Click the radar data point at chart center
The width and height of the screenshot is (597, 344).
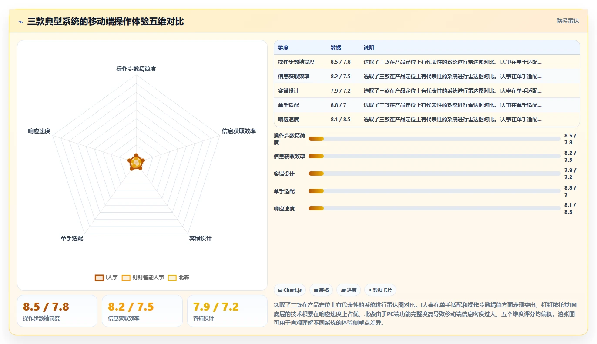136,163
